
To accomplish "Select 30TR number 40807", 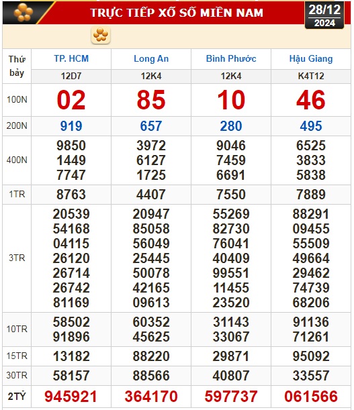I will [x=231, y=376].
